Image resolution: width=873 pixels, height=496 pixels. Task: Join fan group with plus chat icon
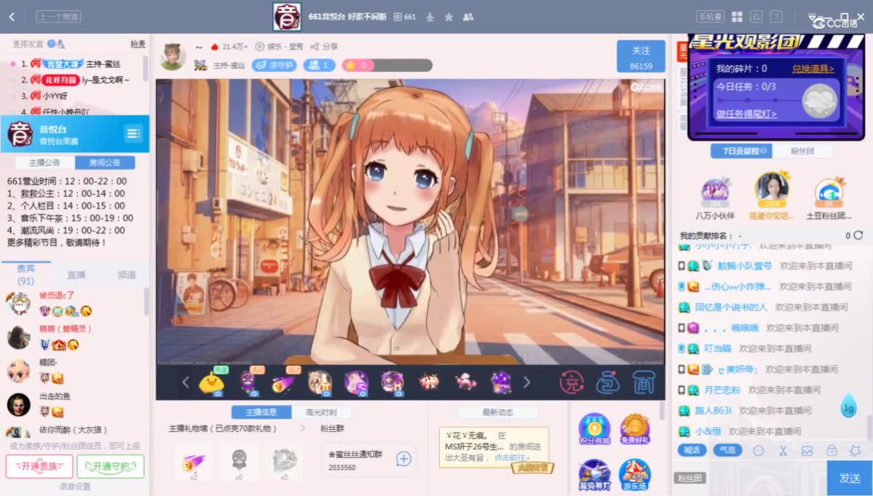[403, 459]
